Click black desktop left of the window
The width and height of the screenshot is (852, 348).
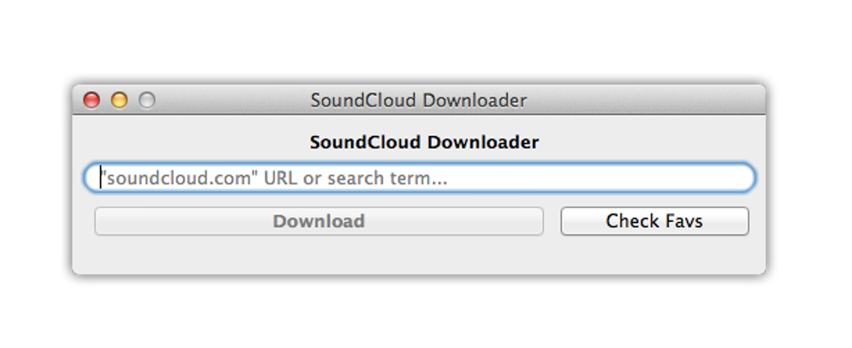coord(35,179)
